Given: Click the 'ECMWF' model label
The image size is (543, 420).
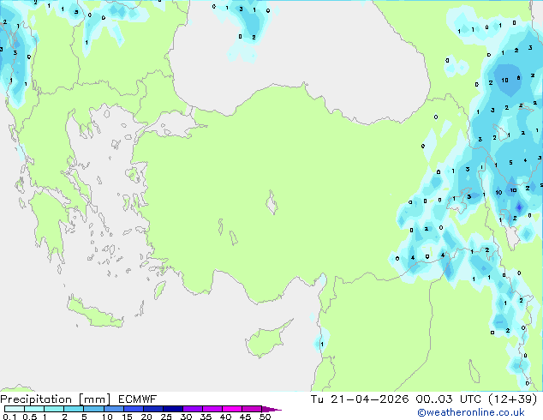Looking at the screenshot, I should pyautogui.click(x=138, y=399).
